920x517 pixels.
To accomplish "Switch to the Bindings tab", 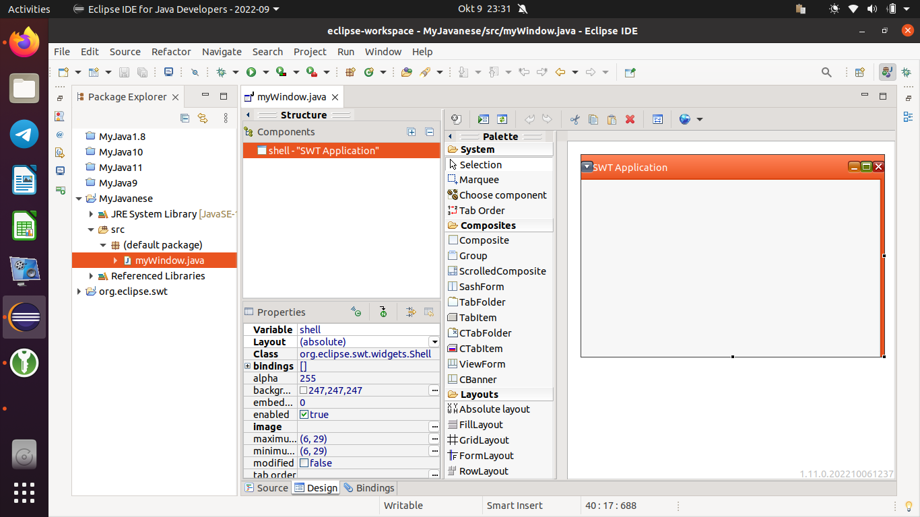I will point(368,488).
